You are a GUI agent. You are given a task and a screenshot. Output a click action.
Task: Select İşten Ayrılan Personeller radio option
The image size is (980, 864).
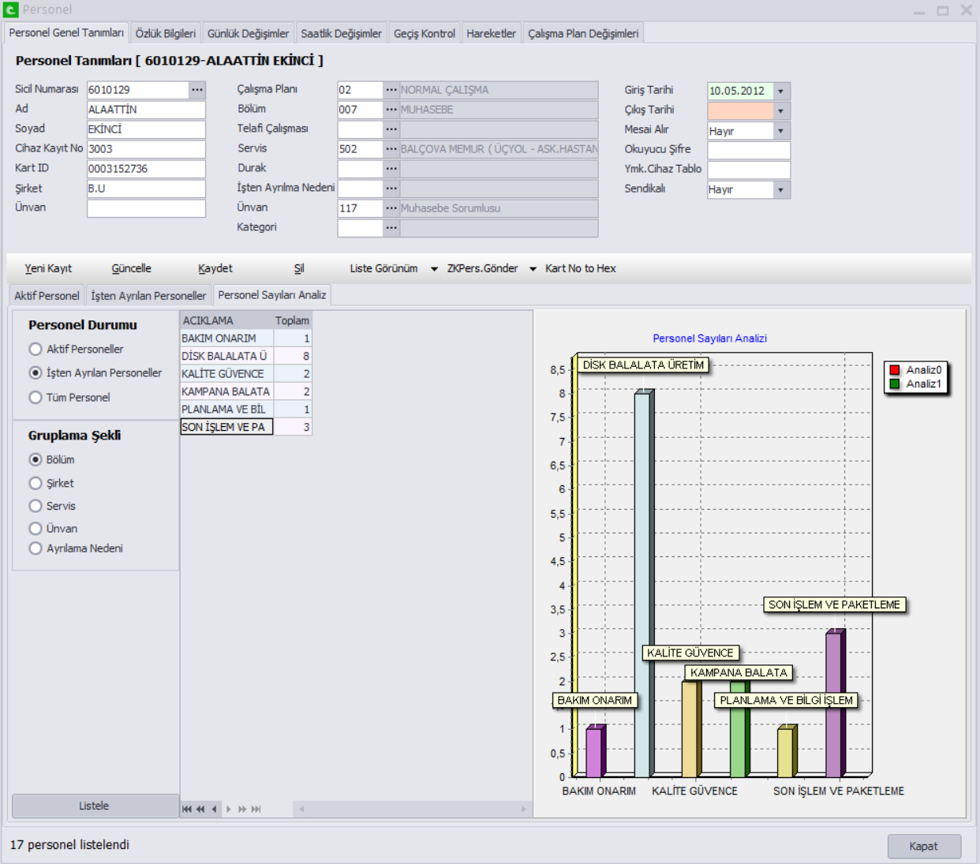(x=36, y=372)
